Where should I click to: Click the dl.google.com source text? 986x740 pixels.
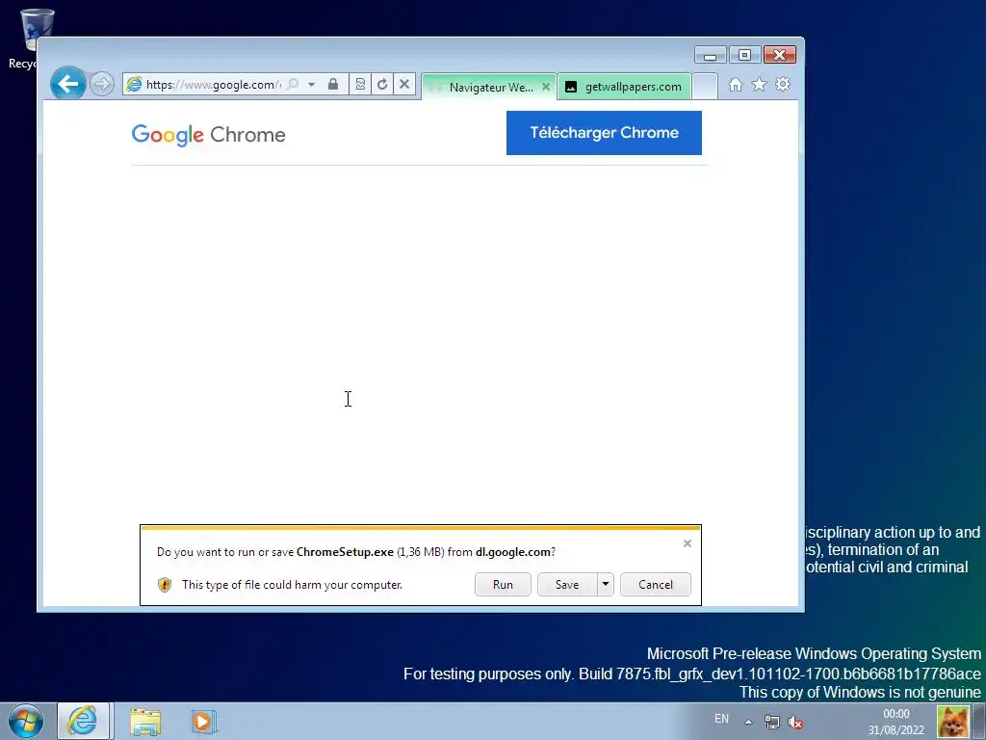(x=513, y=552)
